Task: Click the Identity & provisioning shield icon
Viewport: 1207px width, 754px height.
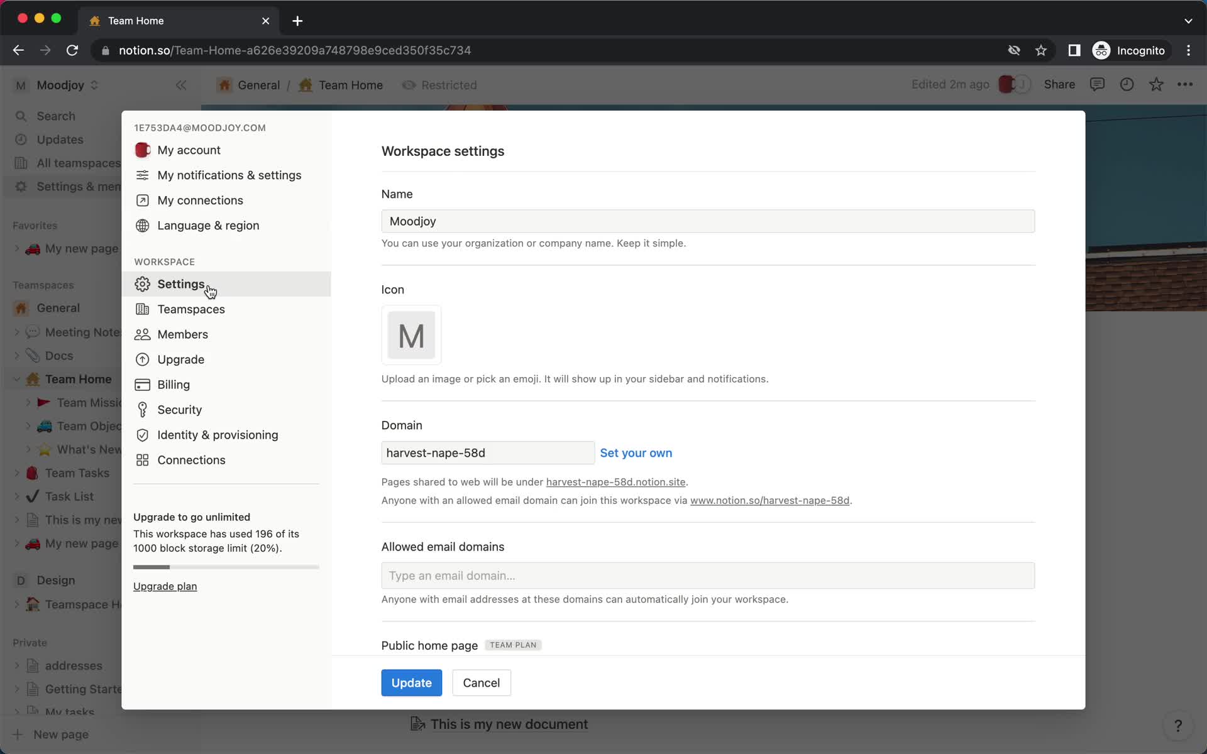Action: (x=143, y=435)
